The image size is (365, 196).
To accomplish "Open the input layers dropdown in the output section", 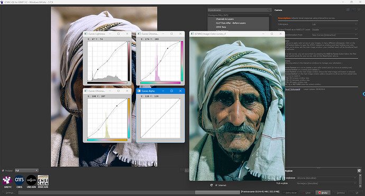I will click(326, 178).
